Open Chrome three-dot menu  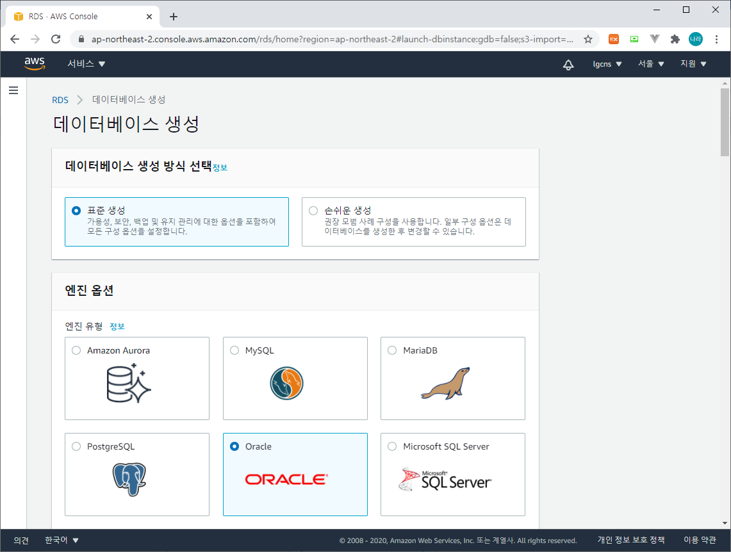[716, 39]
